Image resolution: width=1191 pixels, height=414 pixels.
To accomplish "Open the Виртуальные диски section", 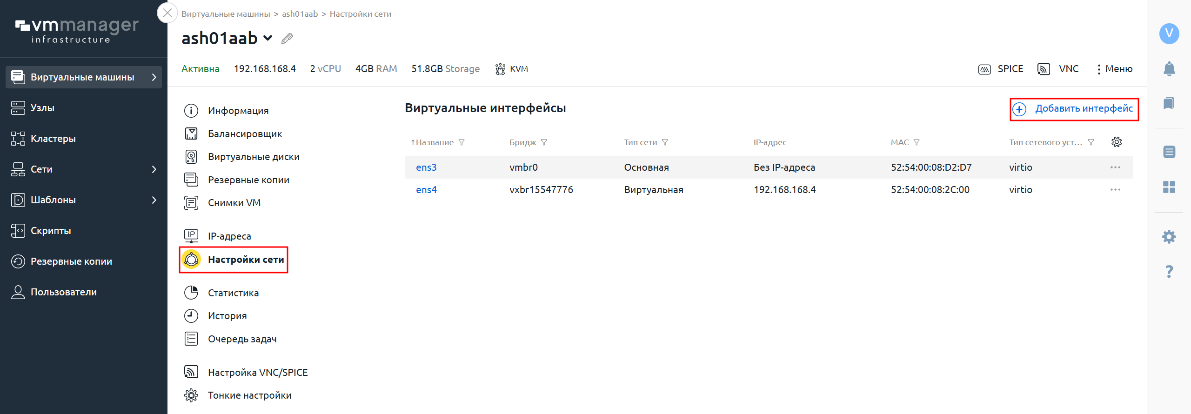I will point(254,157).
